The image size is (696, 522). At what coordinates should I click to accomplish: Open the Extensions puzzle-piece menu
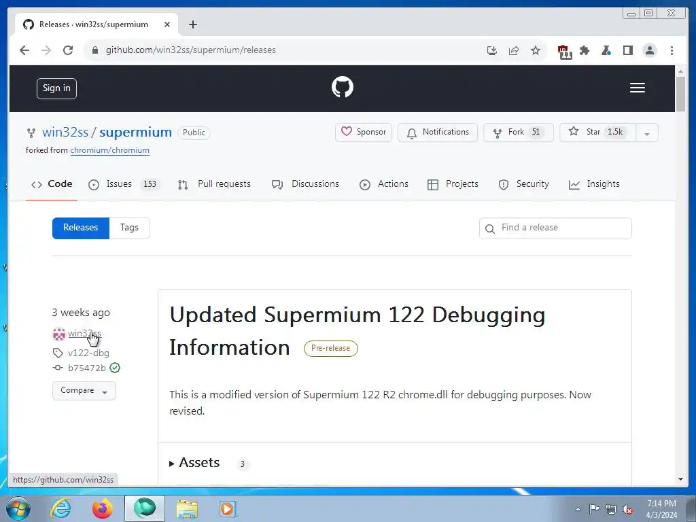[585, 50]
